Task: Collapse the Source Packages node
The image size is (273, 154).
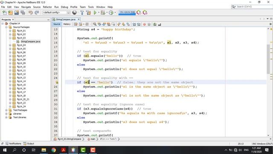Action: (x=6, y=27)
